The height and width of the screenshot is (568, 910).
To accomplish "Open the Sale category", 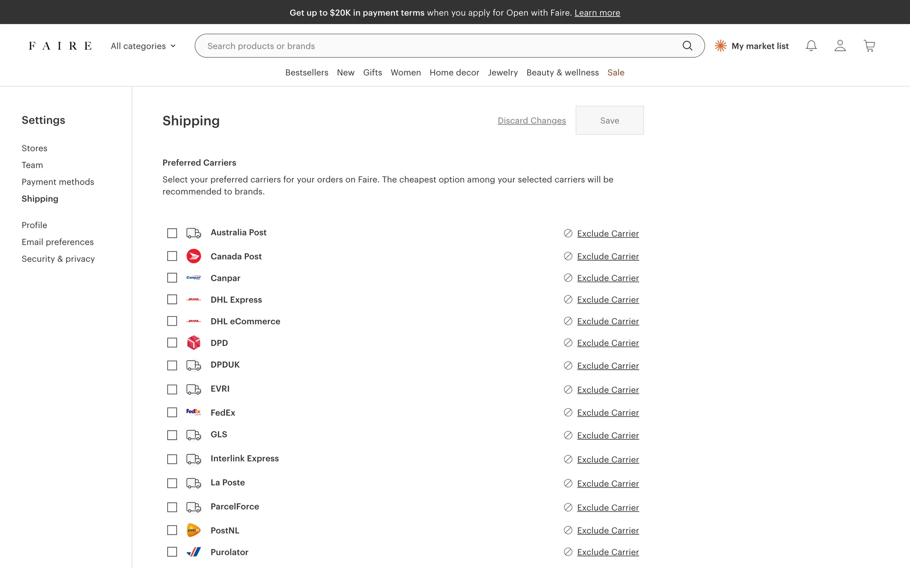I will coord(615,72).
